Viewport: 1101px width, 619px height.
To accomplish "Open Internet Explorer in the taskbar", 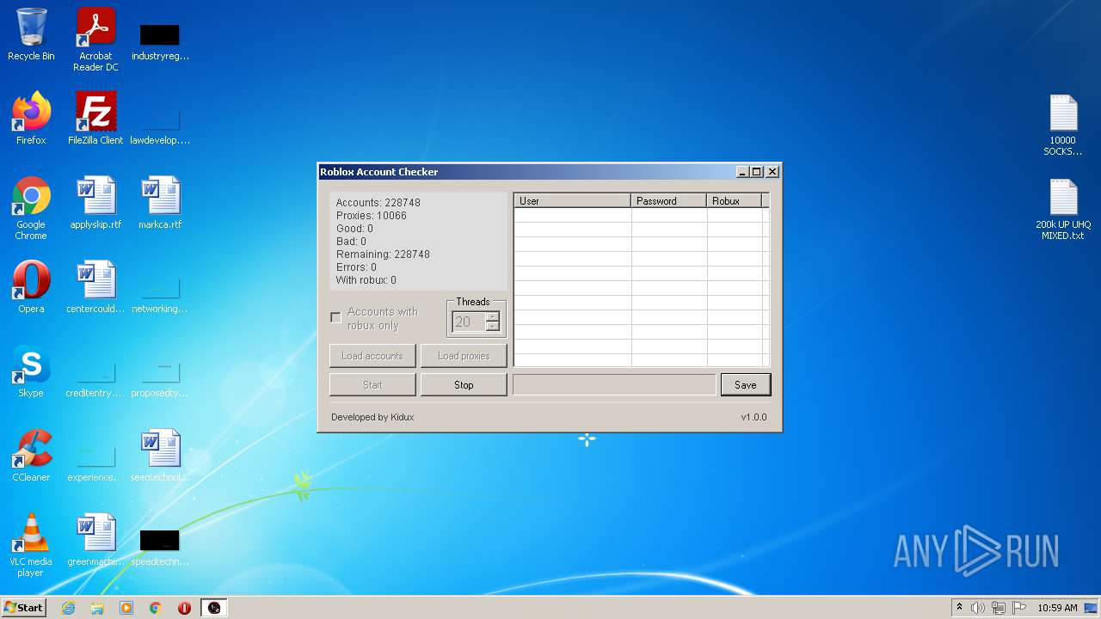I will coord(68,608).
